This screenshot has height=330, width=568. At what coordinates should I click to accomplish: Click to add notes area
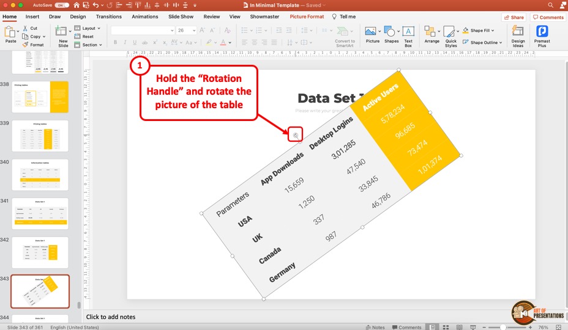click(x=111, y=317)
